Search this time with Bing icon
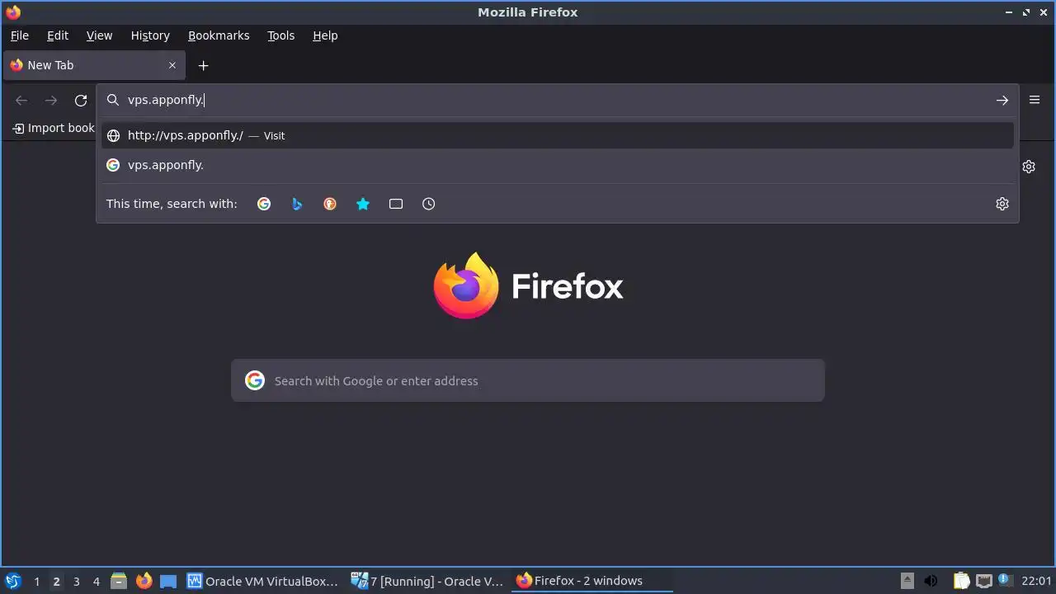The width and height of the screenshot is (1056, 594). (297, 204)
